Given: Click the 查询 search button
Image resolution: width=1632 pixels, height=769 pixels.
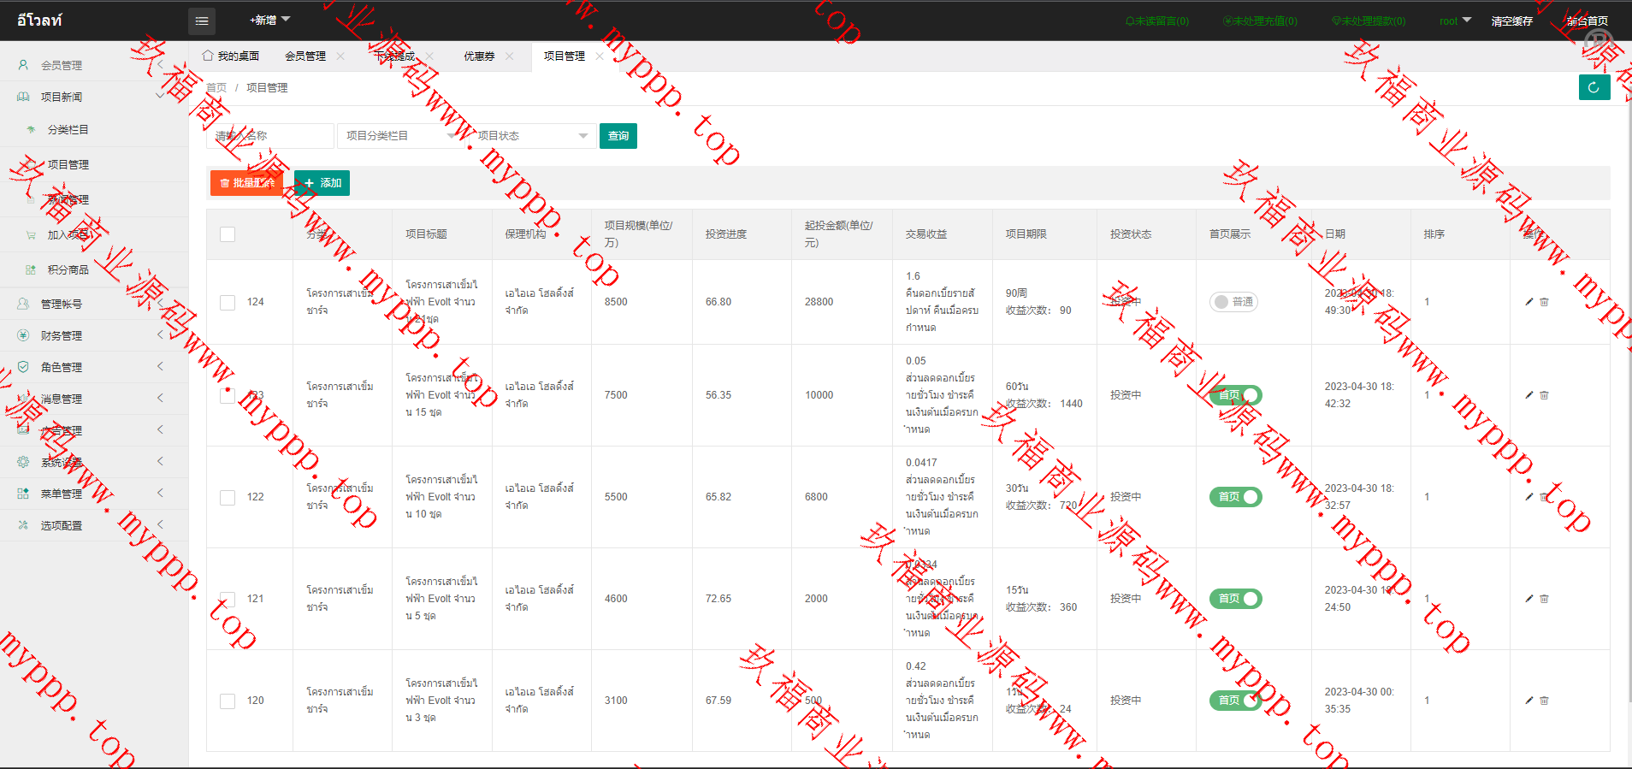Looking at the screenshot, I should click(x=618, y=136).
